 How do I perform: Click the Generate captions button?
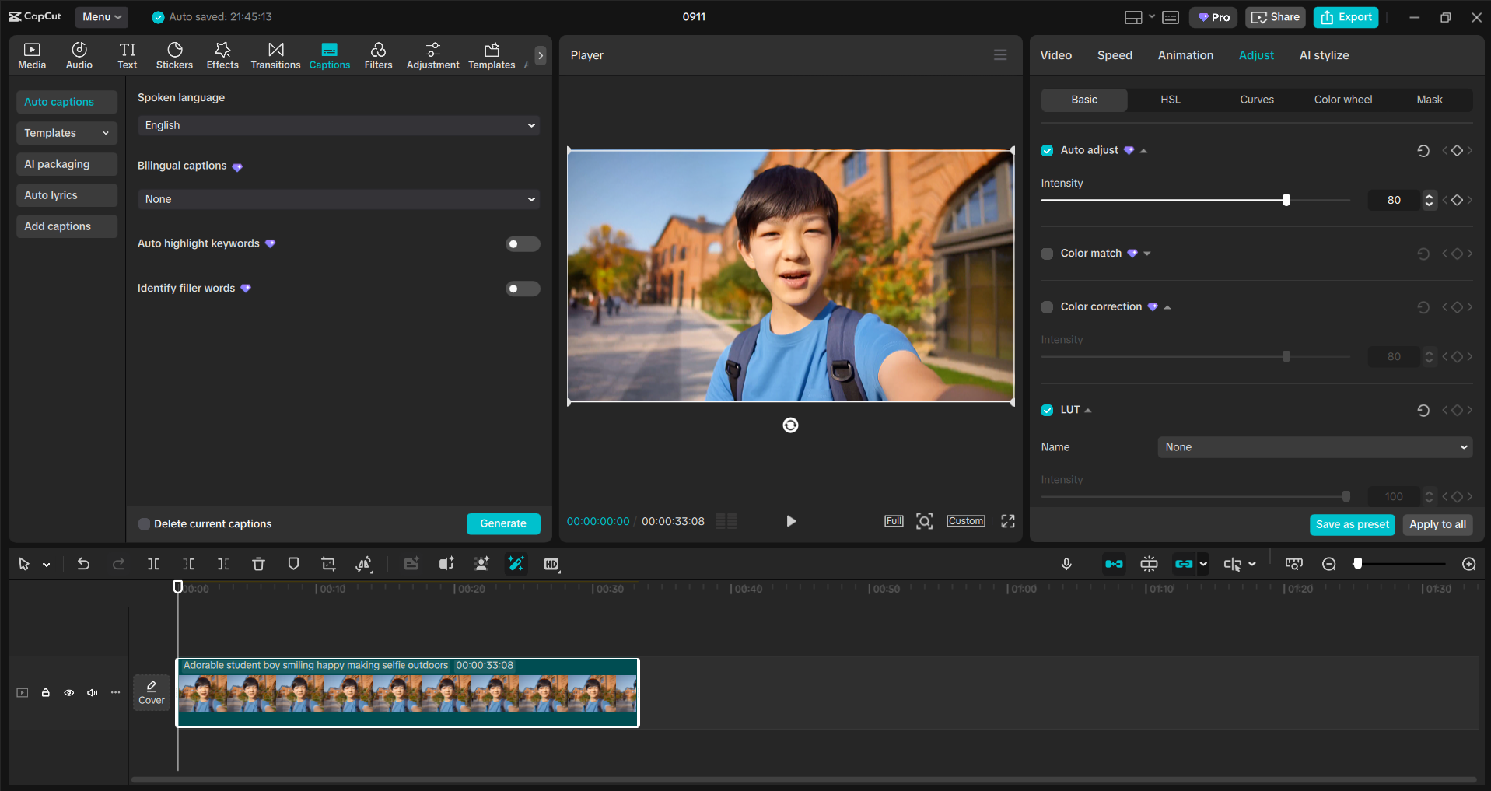click(x=502, y=523)
